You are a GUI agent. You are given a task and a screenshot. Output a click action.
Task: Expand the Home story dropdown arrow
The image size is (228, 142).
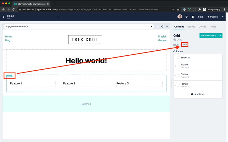point(58,17)
